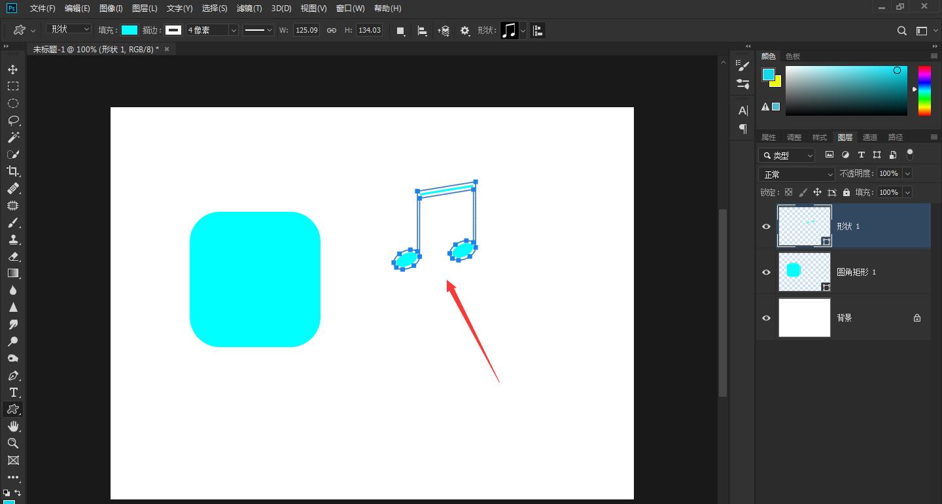Select the Magic Wand tool
The image size is (942, 504).
pos(12,137)
